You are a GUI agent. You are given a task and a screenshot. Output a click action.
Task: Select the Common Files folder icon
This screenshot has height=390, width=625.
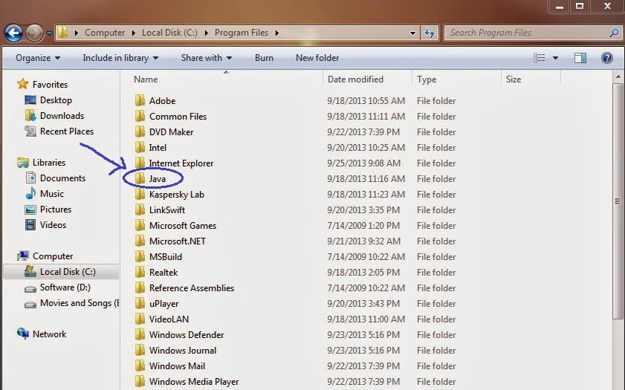click(x=140, y=116)
